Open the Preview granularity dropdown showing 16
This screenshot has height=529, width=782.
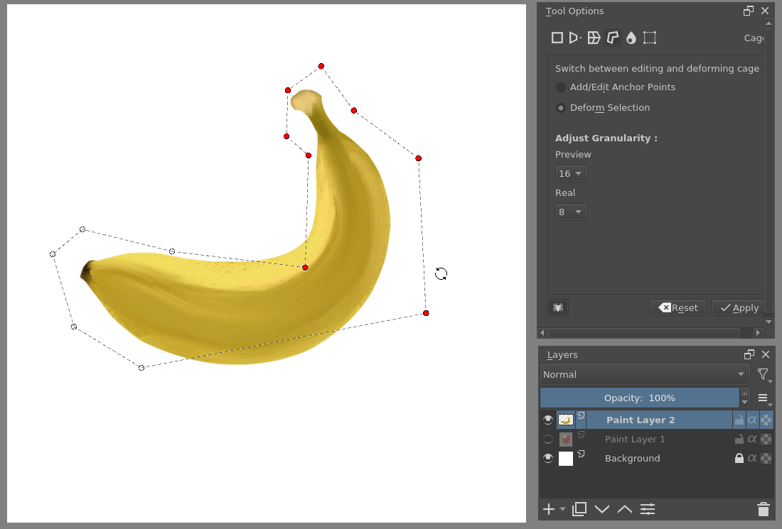tap(571, 173)
